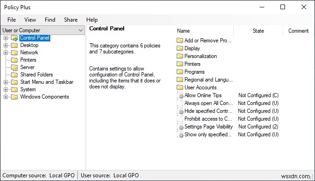Select Server label in tree
This screenshot has height=181, width=315.
point(27,67)
